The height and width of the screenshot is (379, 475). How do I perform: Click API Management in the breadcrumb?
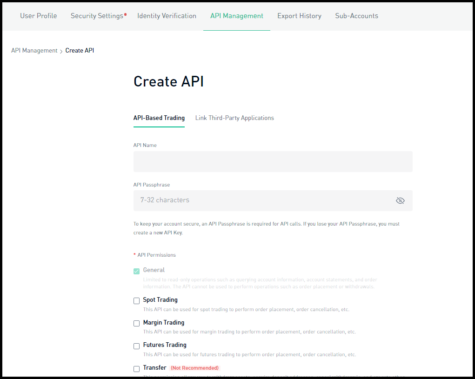[x=34, y=50]
